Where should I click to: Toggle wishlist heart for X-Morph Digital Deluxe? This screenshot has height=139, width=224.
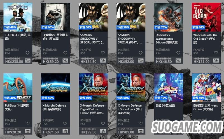click(103, 123)
